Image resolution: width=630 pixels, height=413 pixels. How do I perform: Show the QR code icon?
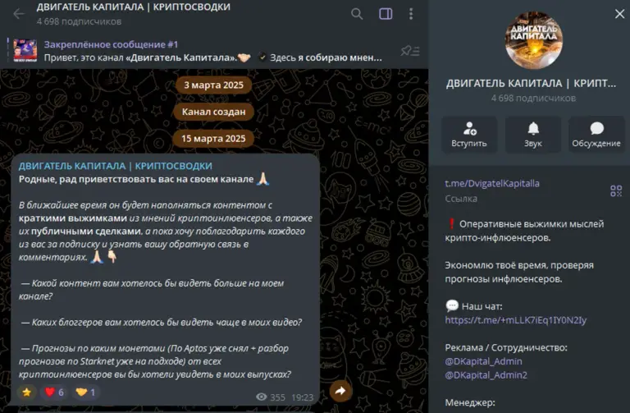616,190
